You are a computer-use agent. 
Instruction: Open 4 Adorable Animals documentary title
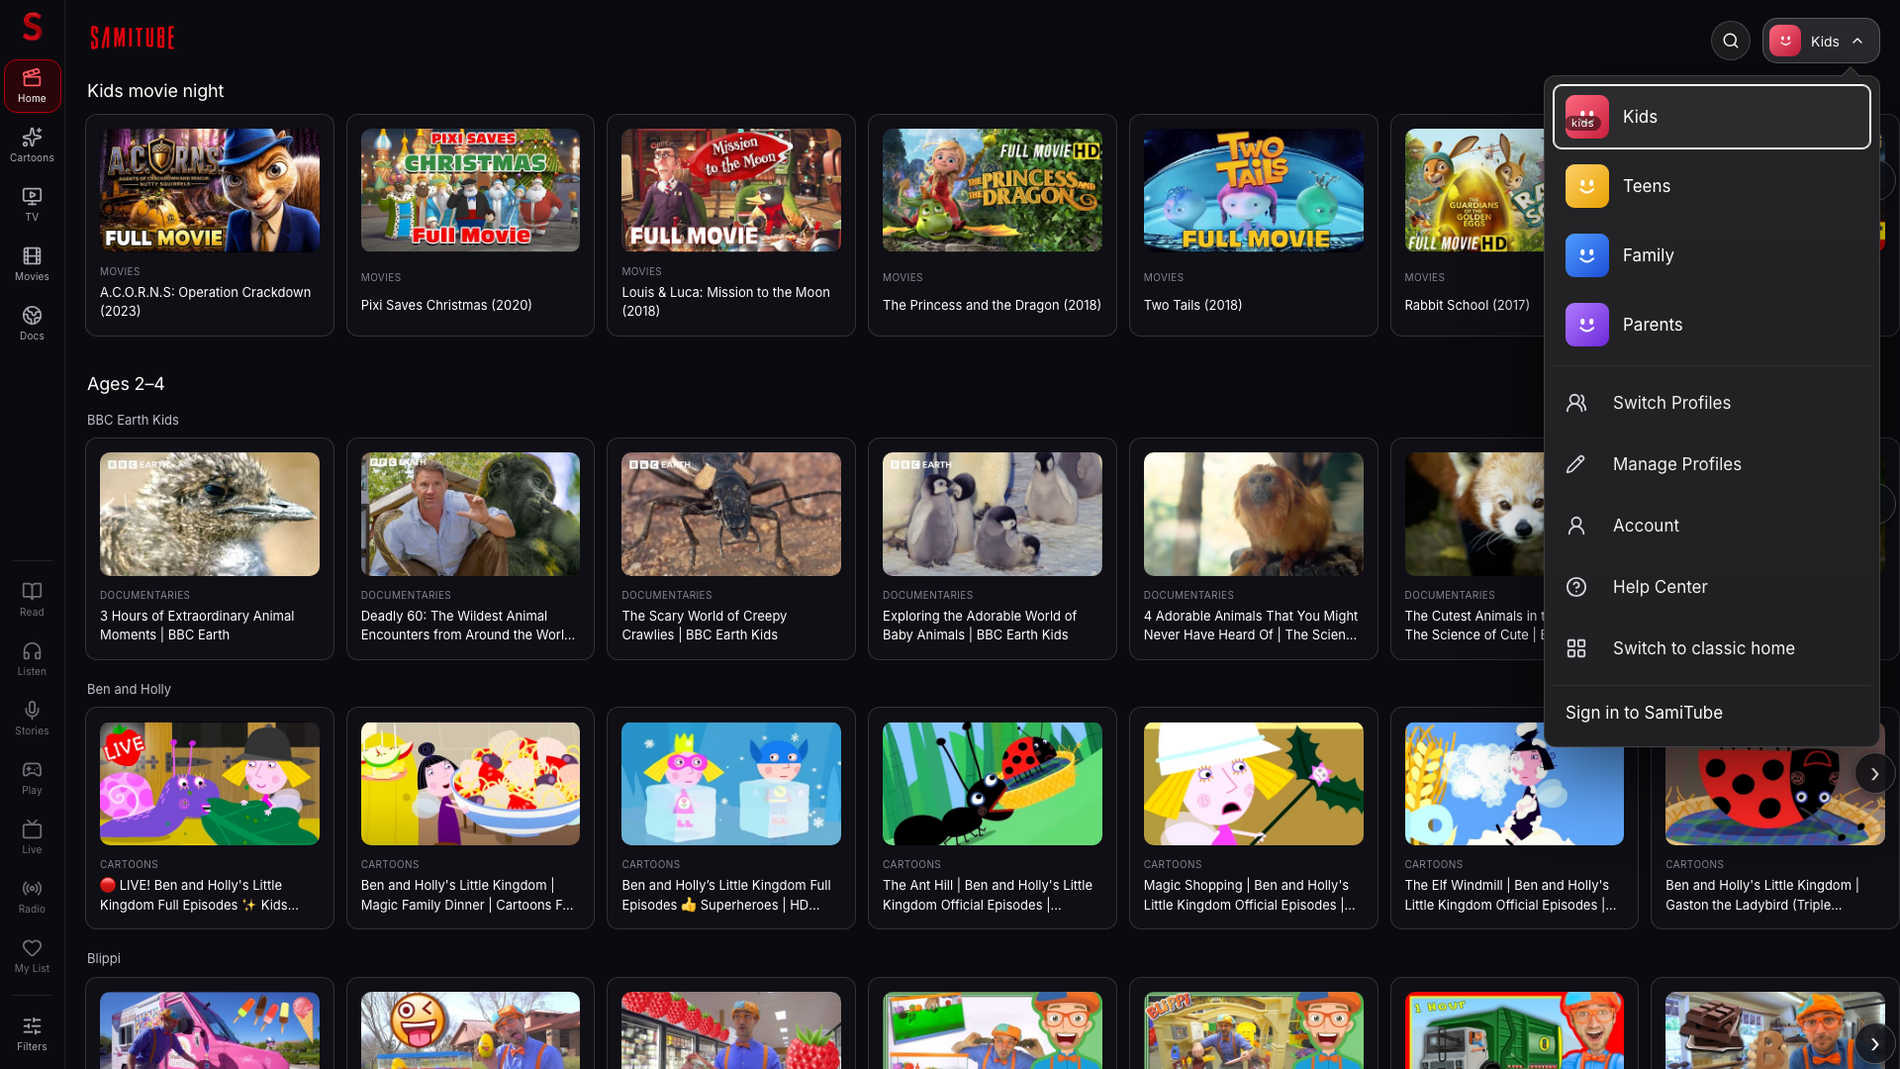(1251, 626)
